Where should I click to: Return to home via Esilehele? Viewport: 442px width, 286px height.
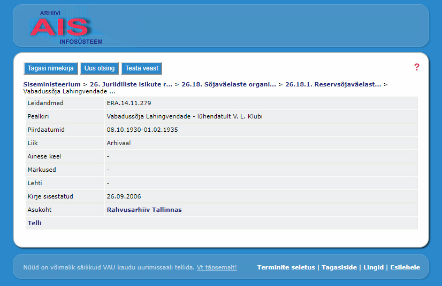pyautogui.click(x=405, y=267)
